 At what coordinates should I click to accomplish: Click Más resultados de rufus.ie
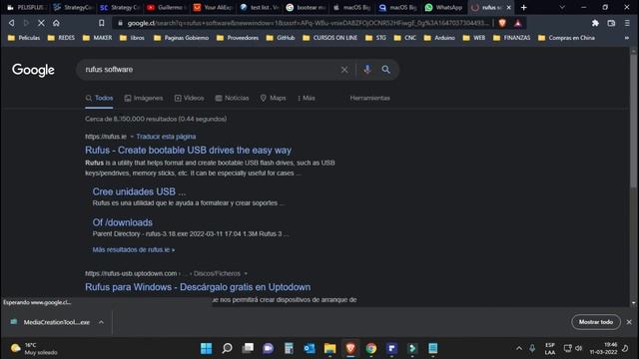point(134,250)
